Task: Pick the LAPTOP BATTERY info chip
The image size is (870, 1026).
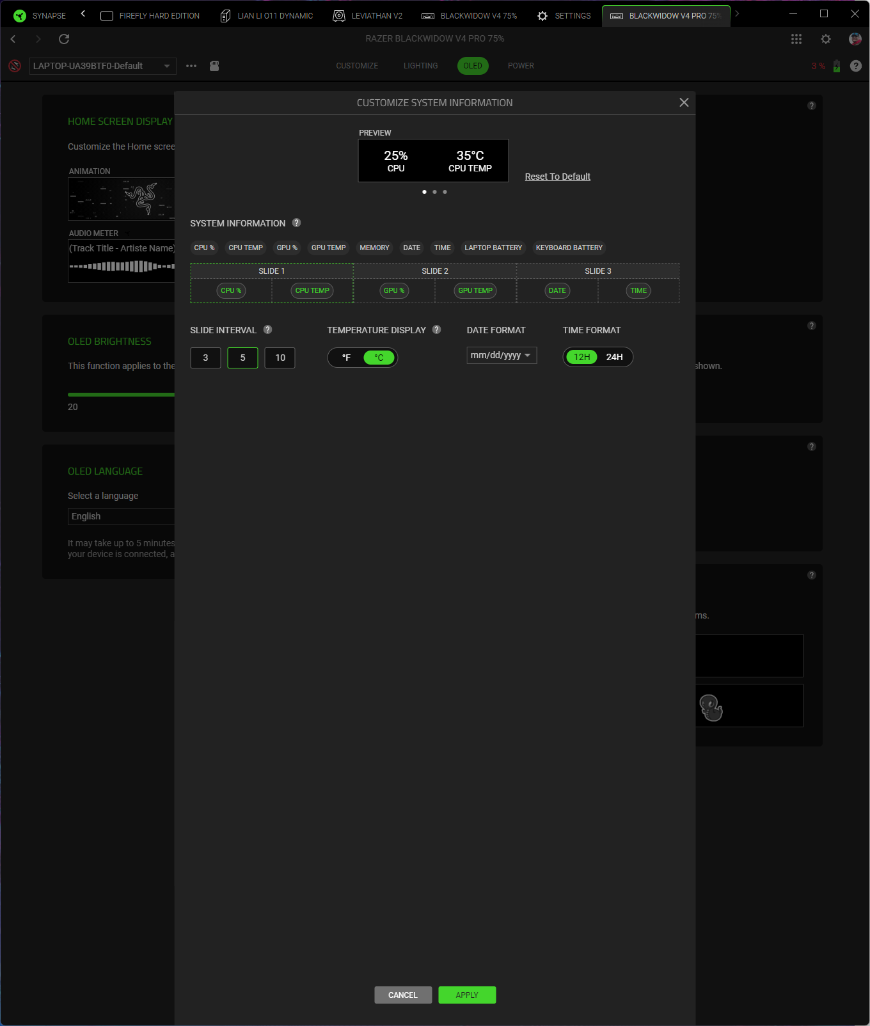Action: click(x=493, y=248)
